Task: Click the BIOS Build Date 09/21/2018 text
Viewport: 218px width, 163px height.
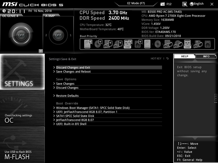Action: pyautogui.click(x=161, y=36)
